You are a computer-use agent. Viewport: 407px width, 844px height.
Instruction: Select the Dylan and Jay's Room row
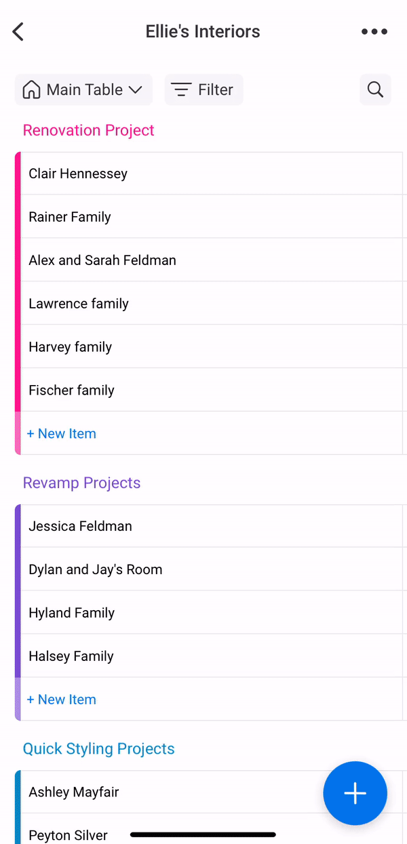tap(212, 569)
